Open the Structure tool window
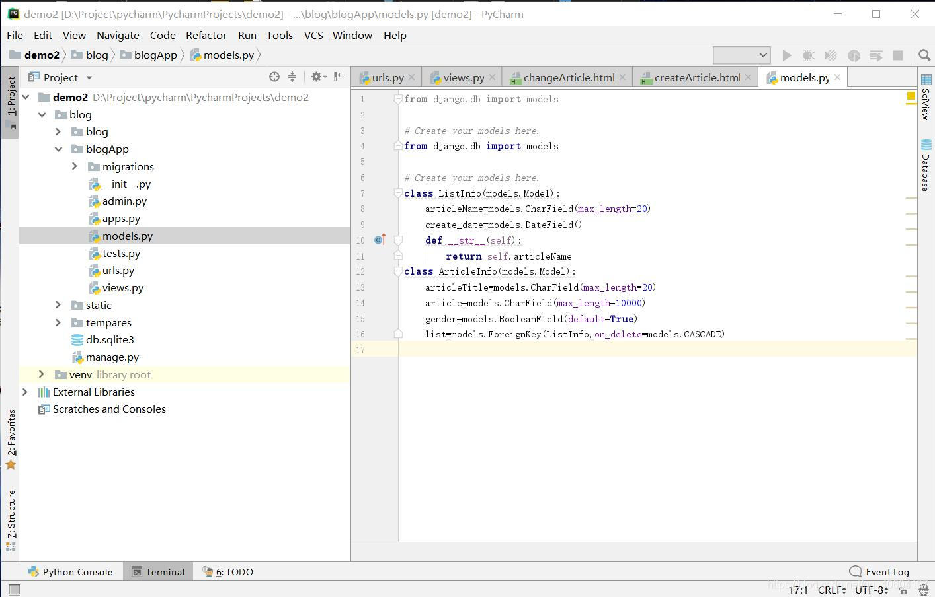The image size is (935, 597). coord(11,520)
